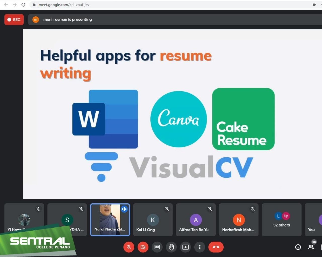Leave the call with red hang-up button
322x257 pixels.
click(x=216, y=247)
